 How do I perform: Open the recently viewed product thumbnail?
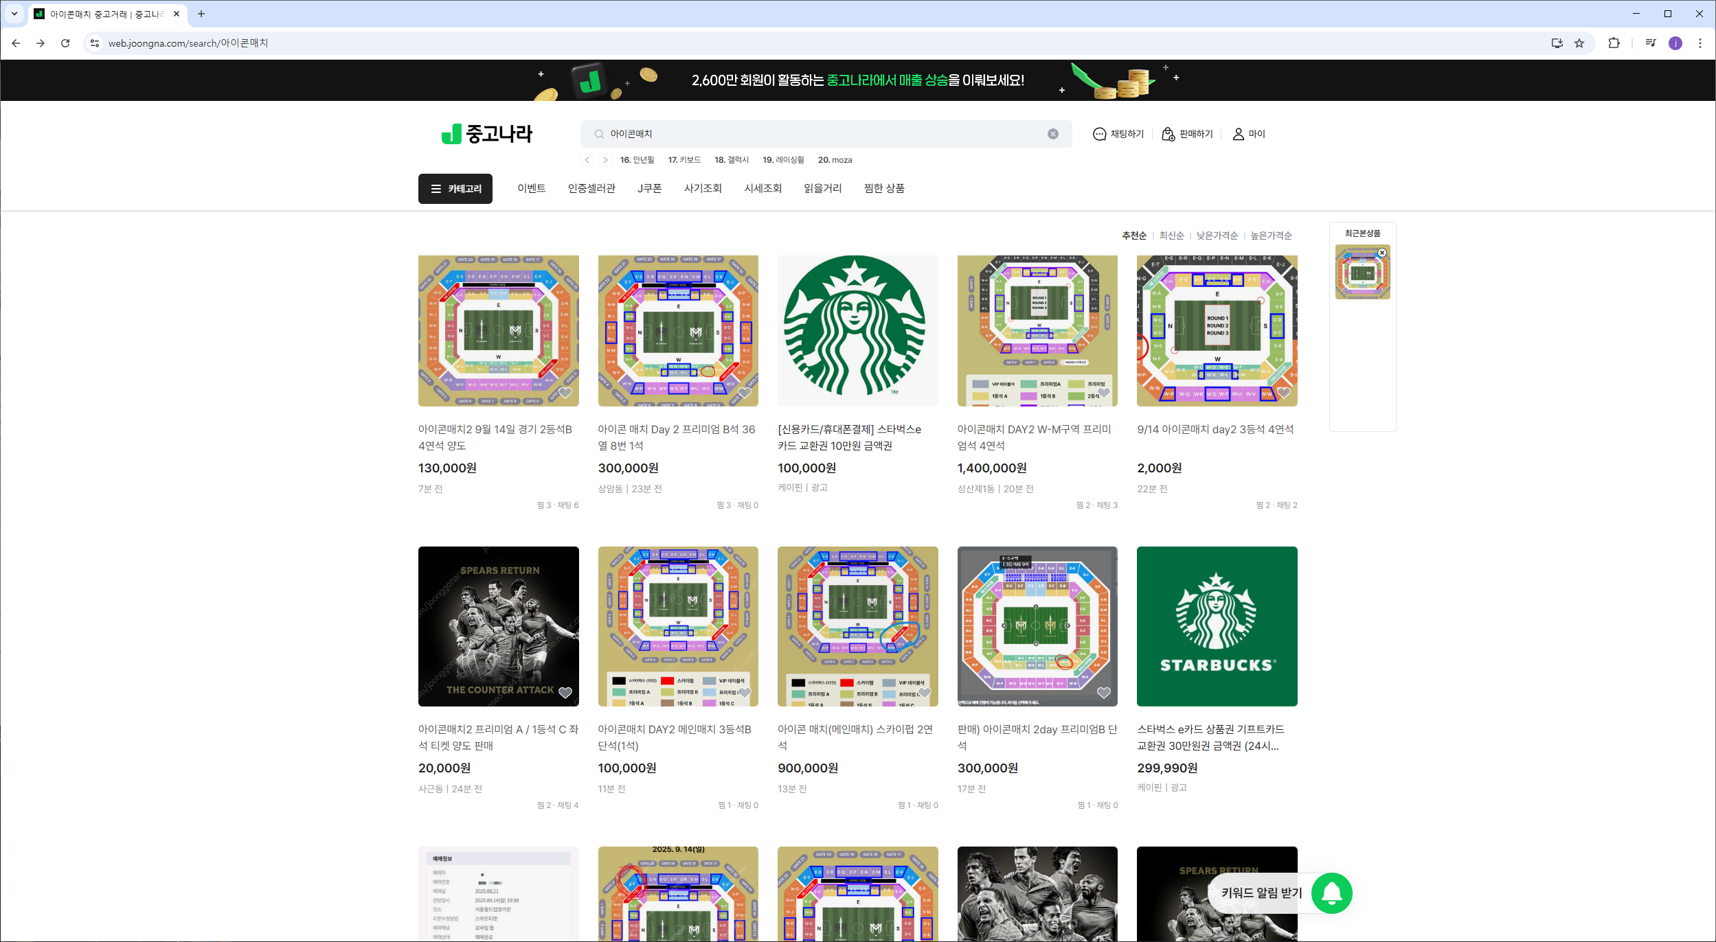pos(1362,273)
